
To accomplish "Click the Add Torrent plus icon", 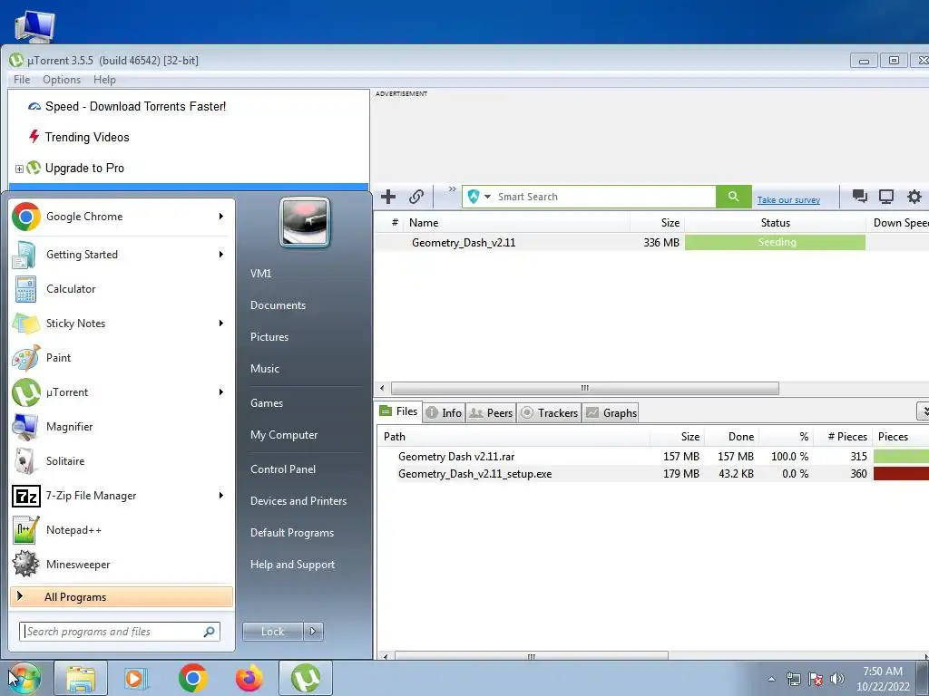I will point(388,197).
